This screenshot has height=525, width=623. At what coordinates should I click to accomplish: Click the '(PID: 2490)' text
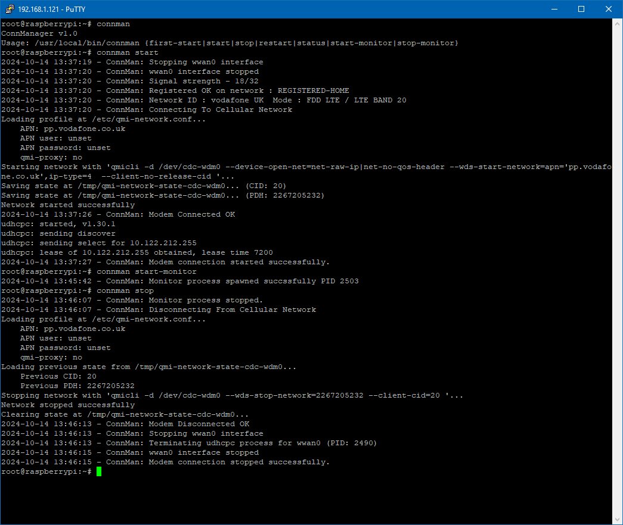coord(352,443)
